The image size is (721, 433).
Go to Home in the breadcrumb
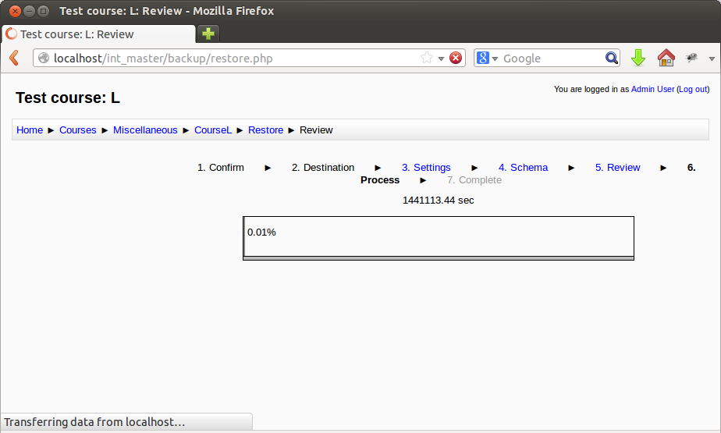30,130
